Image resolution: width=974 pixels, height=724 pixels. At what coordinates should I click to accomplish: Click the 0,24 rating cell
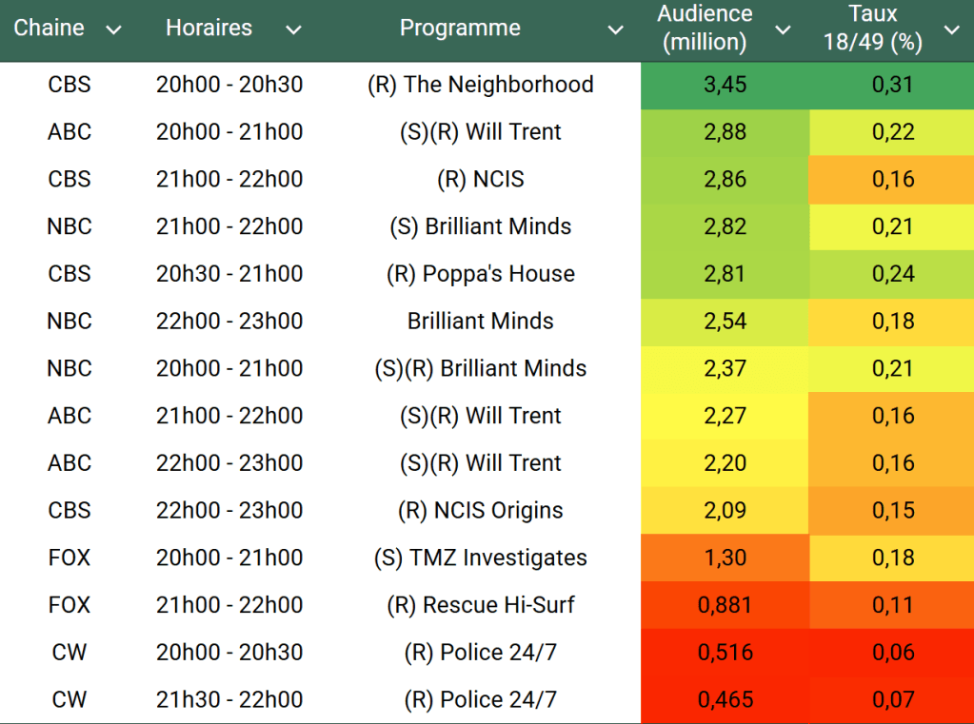[x=892, y=274]
